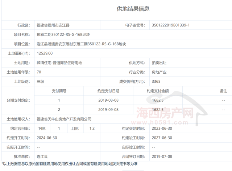Click the payment date 2019-08-08
The width and height of the screenshot is (232, 171).
pos(108,100)
